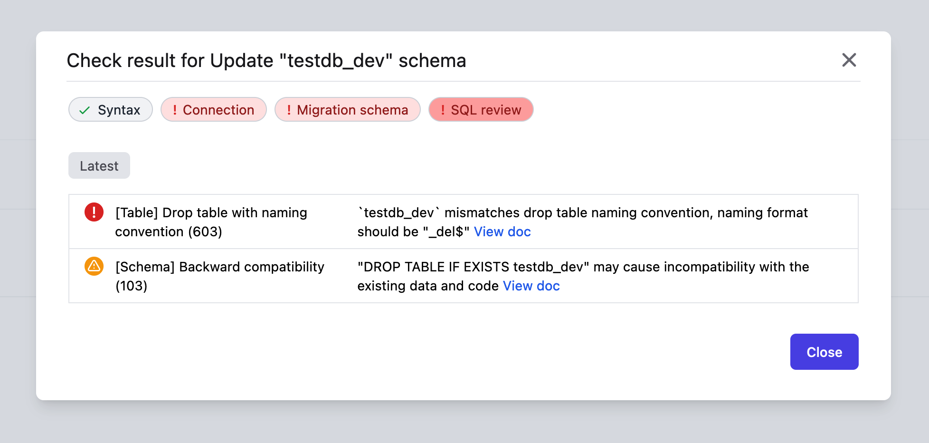The width and height of the screenshot is (929, 443).
Task: Switch to the Latest tab
Action: 99,165
